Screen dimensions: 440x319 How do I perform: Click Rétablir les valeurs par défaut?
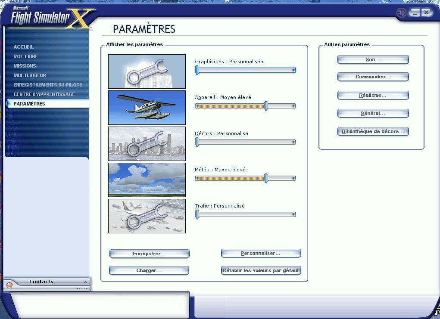tap(261, 270)
